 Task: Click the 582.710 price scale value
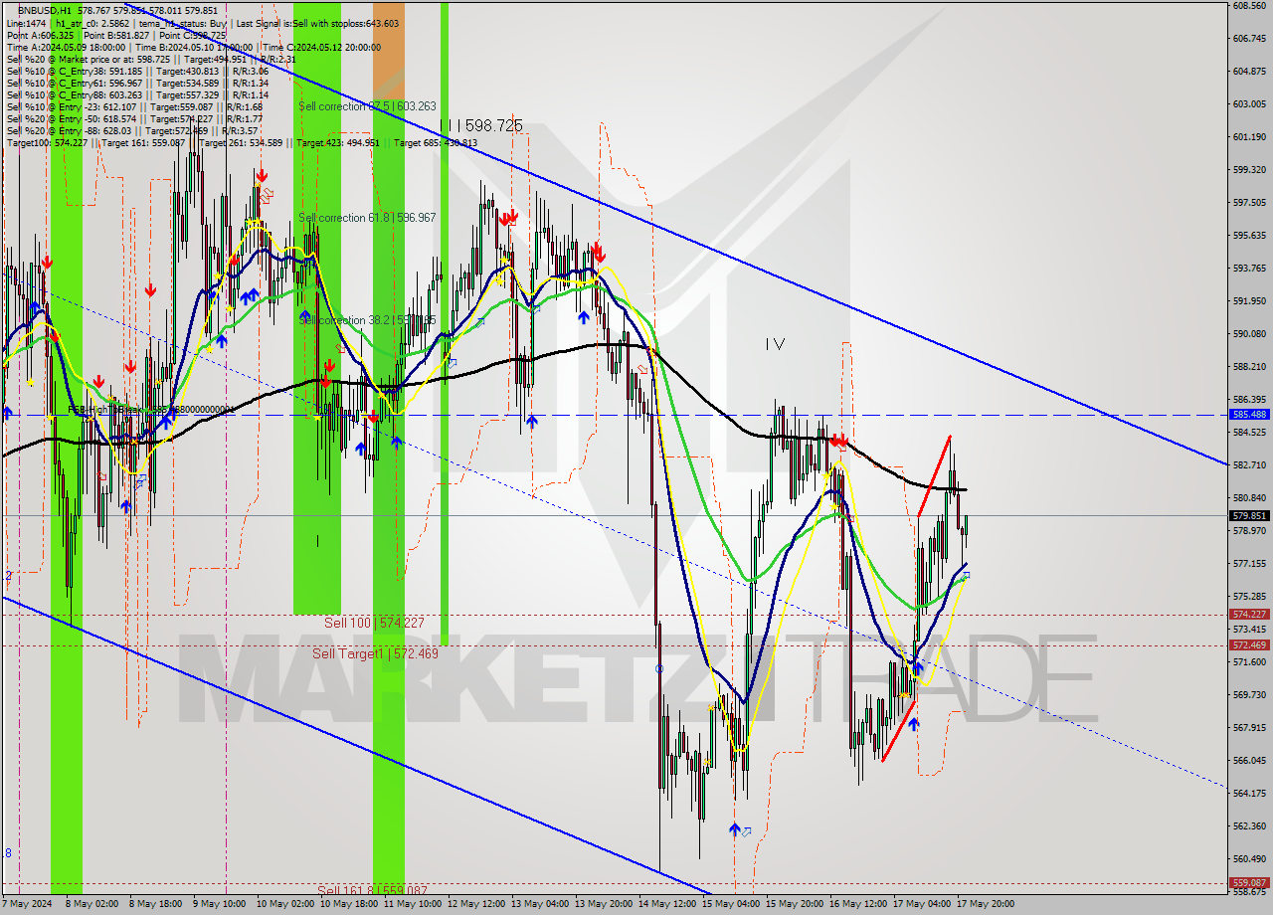tap(1248, 464)
